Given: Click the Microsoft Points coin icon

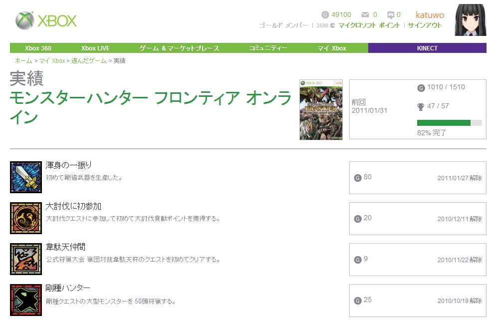Looking at the screenshot, I should pos(332,25).
